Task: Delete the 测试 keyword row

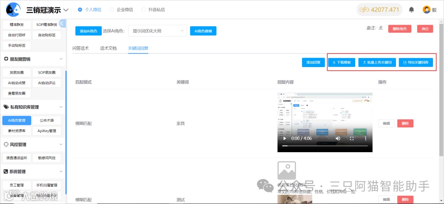Action: click(x=405, y=199)
